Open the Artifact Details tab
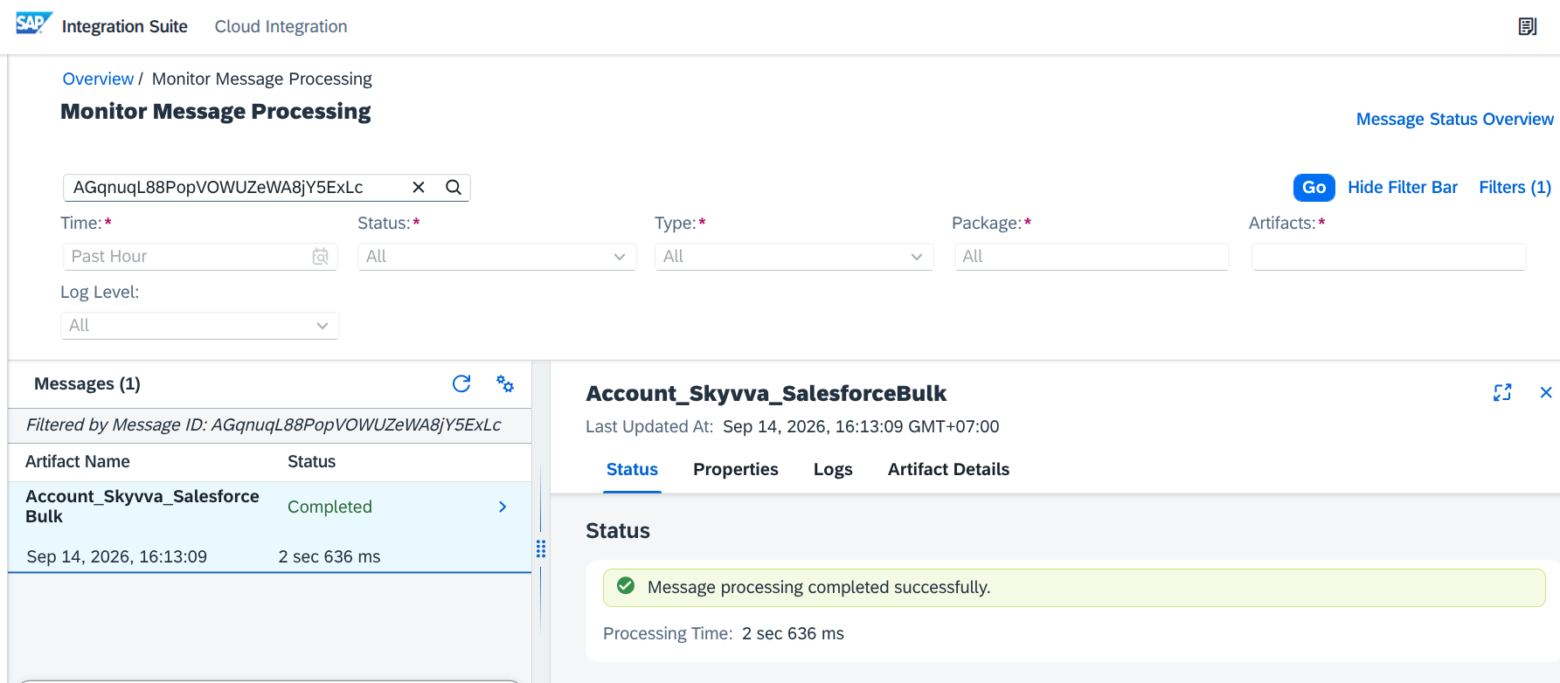1560x683 pixels. click(948, 469)
